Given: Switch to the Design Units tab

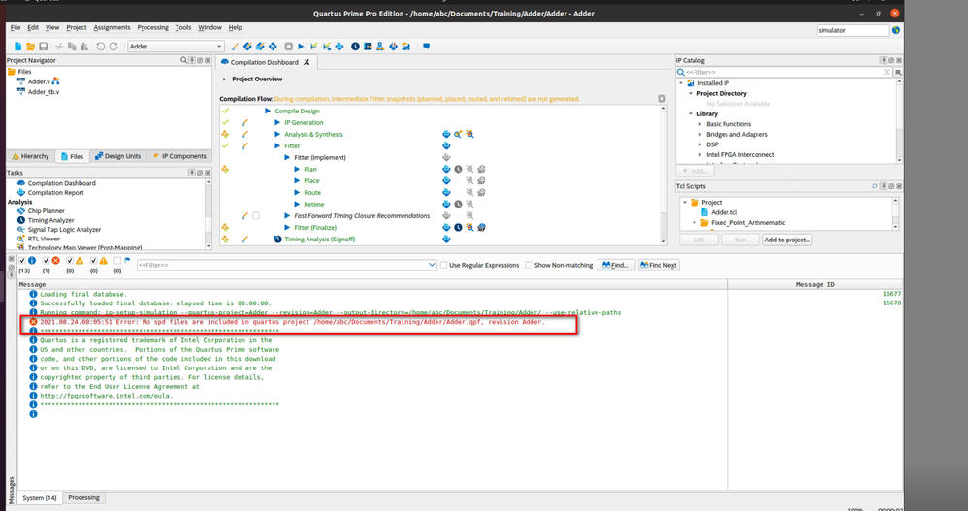Looking at the screenshot, I should tap(118, 156).
